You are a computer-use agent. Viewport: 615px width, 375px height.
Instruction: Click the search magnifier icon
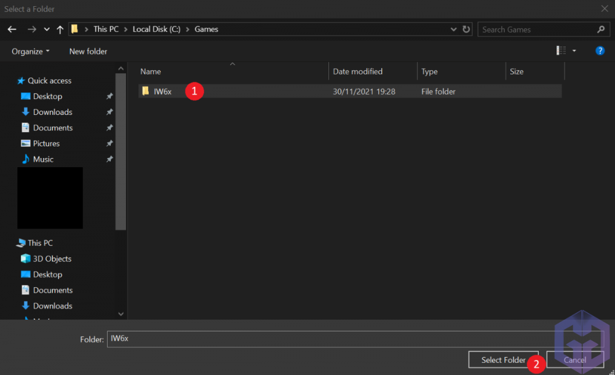click(601, 30)
